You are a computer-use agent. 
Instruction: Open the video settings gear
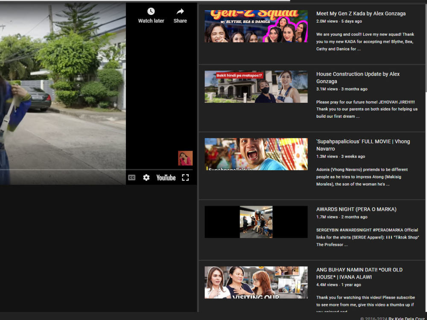146,177
